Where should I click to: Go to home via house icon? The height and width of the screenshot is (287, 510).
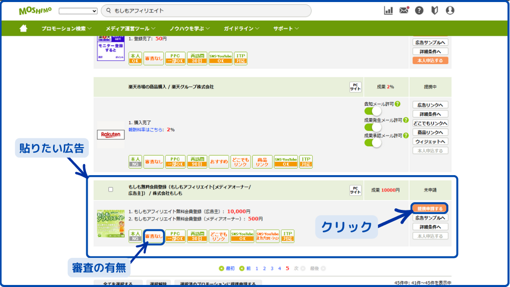(23, 29)
